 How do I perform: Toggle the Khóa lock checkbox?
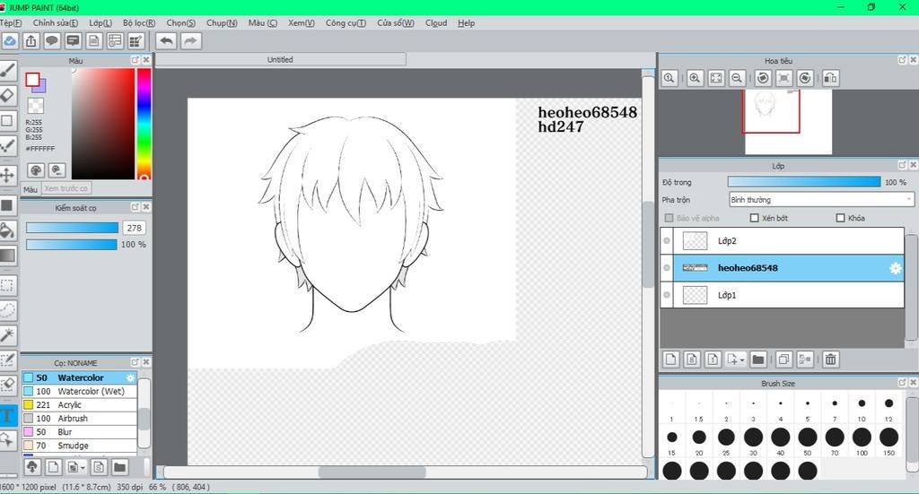840,218
